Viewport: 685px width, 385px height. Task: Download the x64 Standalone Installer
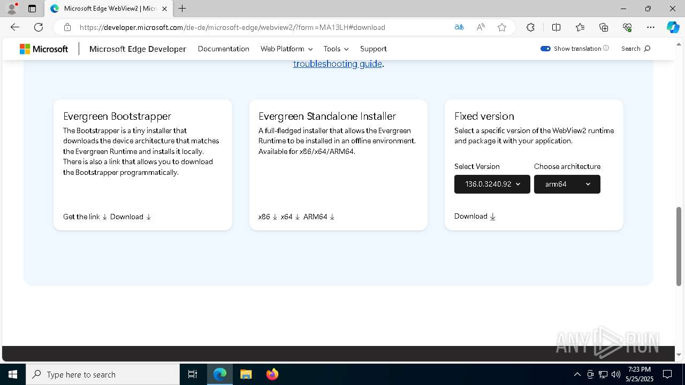click(290, 217)
